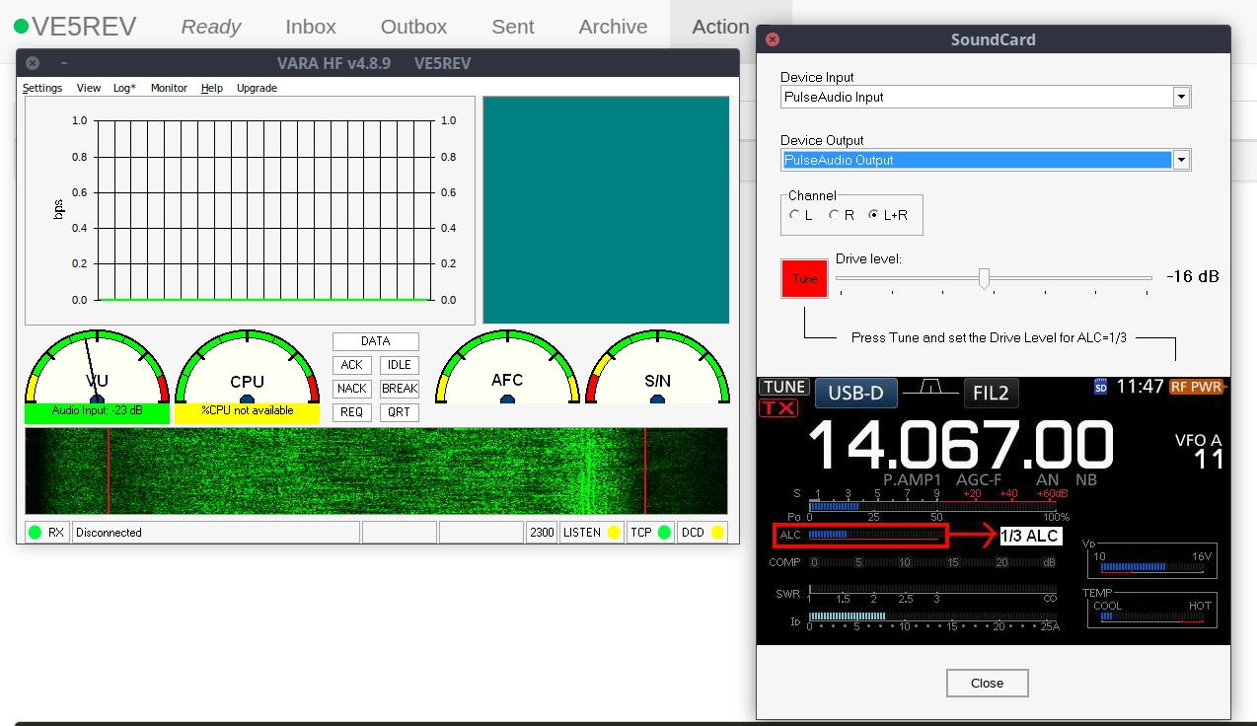1257x726 pixels.
Task: Click the 'Audio Input: -23 dB' readout
Action: coord(97,413)
